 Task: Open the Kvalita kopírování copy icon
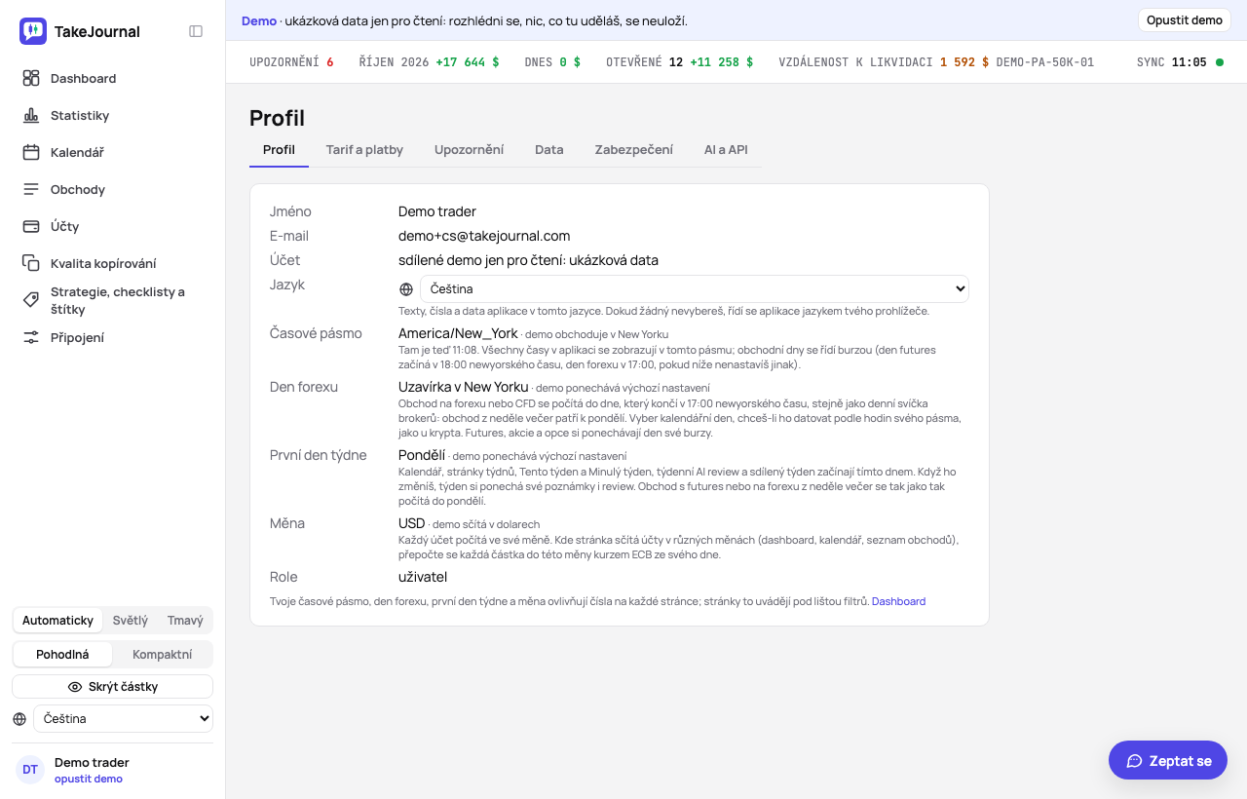[31, 263]
